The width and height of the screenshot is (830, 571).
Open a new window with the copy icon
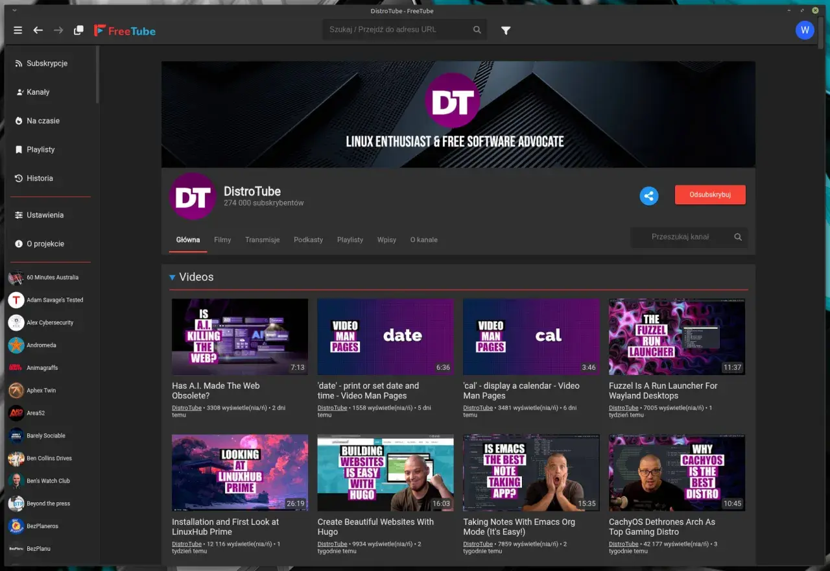[78, 30]
